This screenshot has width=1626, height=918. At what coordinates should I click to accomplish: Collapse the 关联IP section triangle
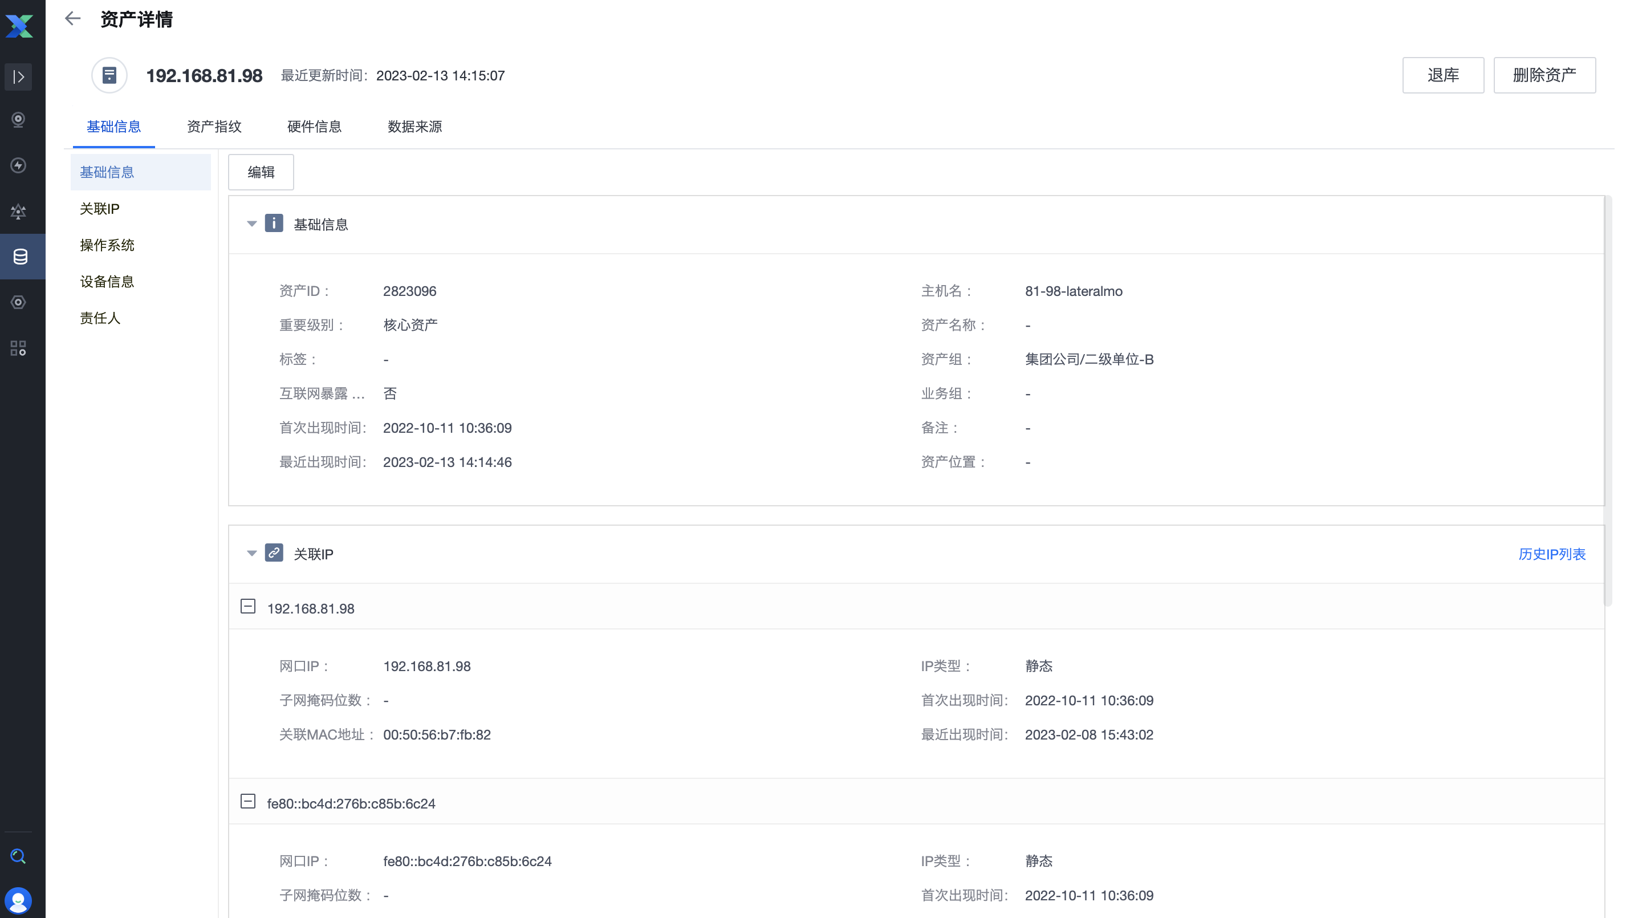point(252,554)
